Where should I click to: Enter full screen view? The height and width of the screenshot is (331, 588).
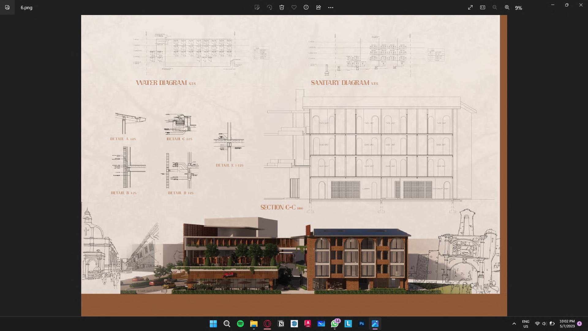point(470,7)
